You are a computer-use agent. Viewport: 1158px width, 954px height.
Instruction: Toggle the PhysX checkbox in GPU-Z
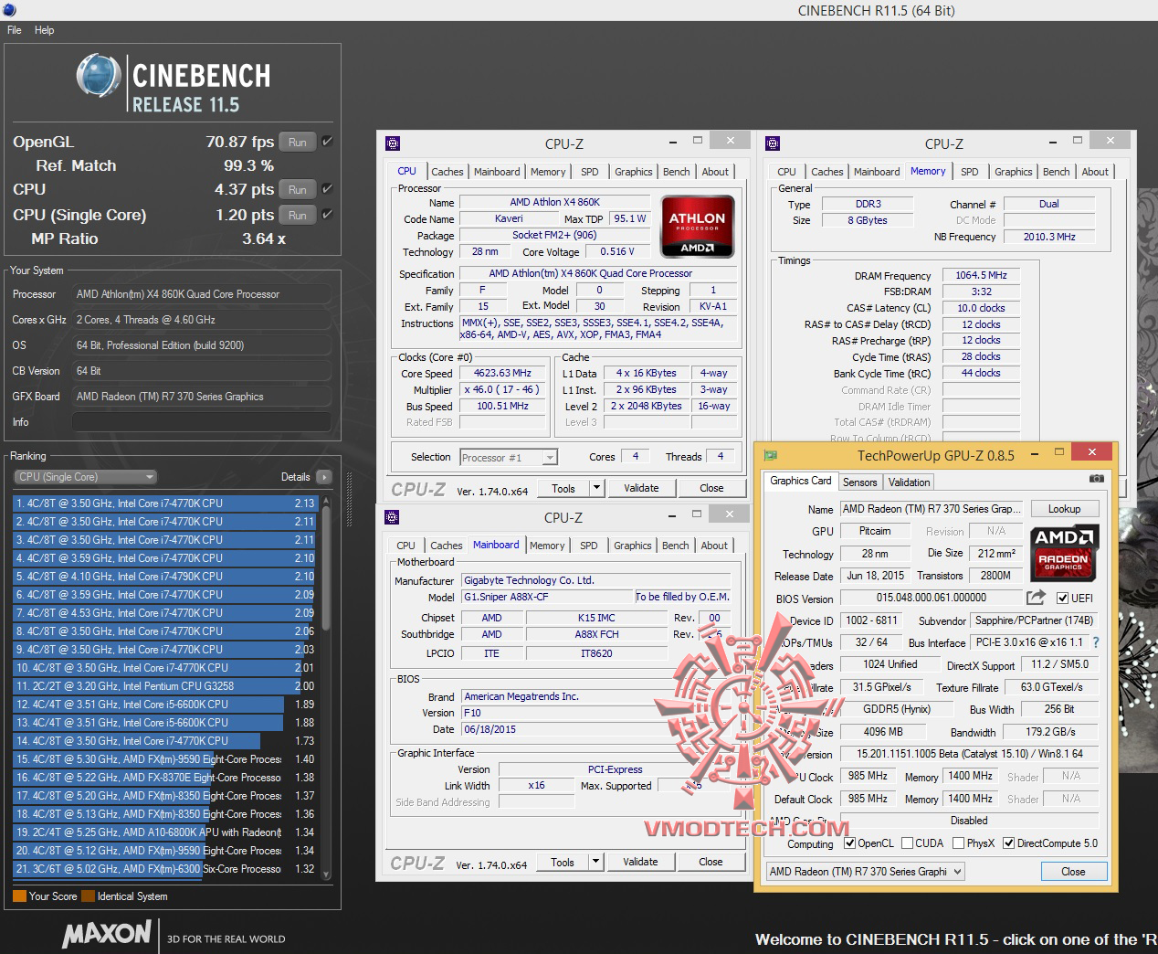point(959,843)
